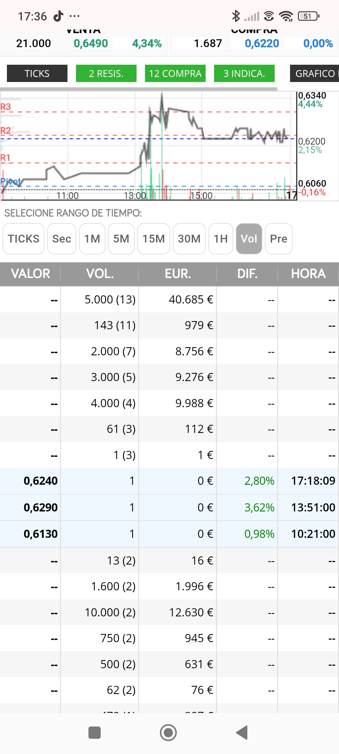Expand the 143 (11) volume group row
This screenshot has height=754, width=339.
[169, 325]
